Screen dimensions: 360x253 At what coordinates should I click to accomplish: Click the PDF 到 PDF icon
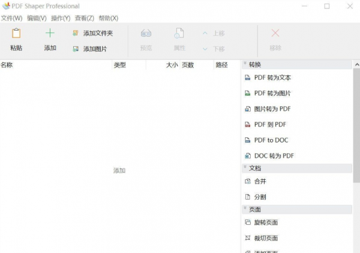pos(247,125)
